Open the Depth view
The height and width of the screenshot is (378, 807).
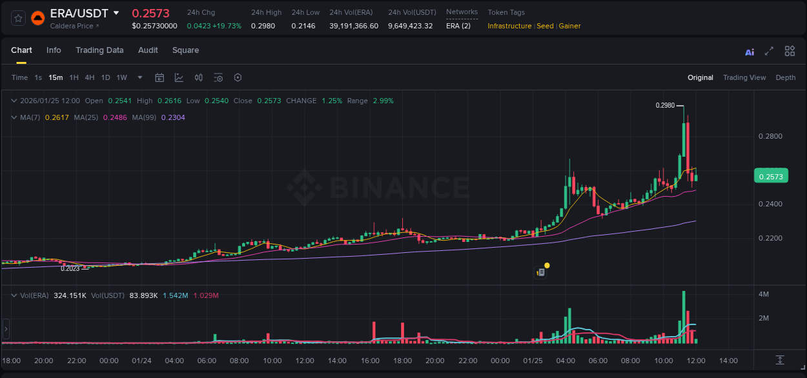tap(785, 77)
